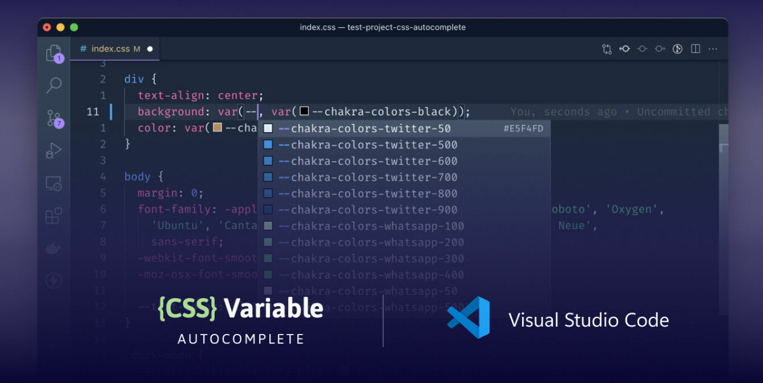Click the 'background' property on line 11
The image size is (763, 383).
click(171, 112)
